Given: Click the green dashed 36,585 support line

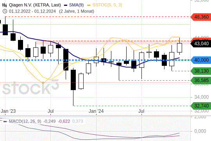Looking at the screenshot, I should pos(155,80).
